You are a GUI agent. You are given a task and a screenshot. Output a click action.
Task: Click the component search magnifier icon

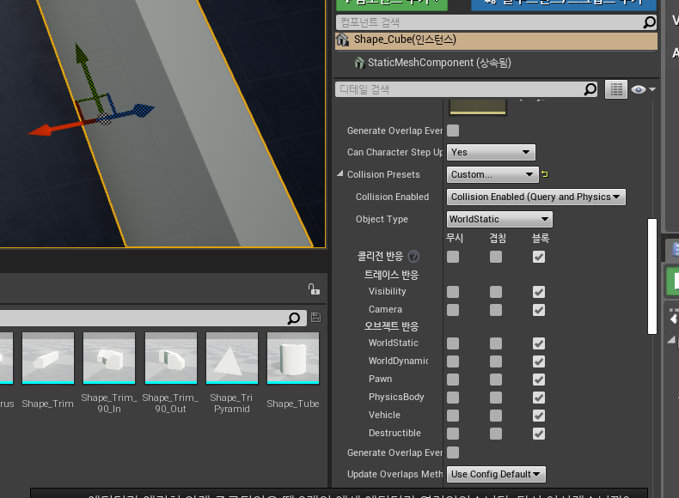click(649, 22)
